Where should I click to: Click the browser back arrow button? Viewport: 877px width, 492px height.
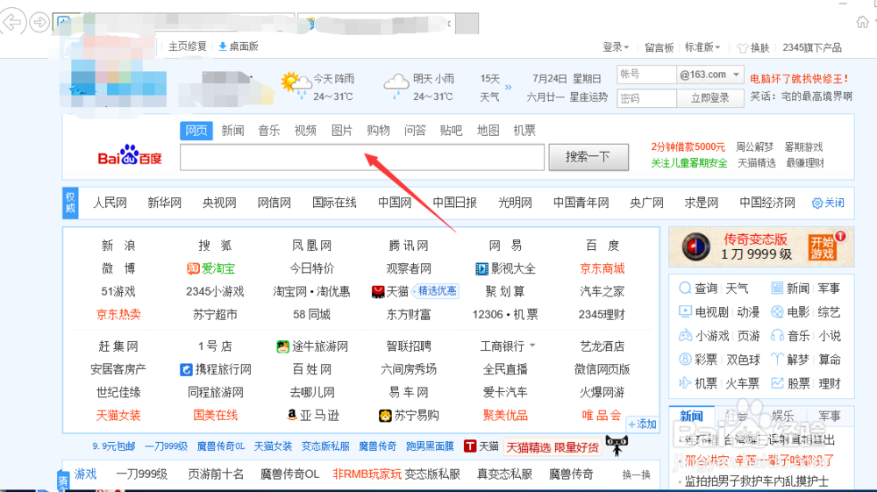tap(11, 23)
